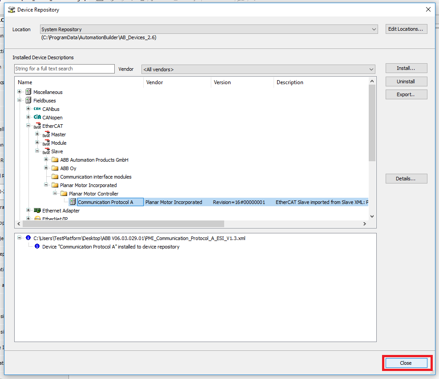
Task: Click the horizontal scrollbar of device list
Action: click(x=191, y=224)
